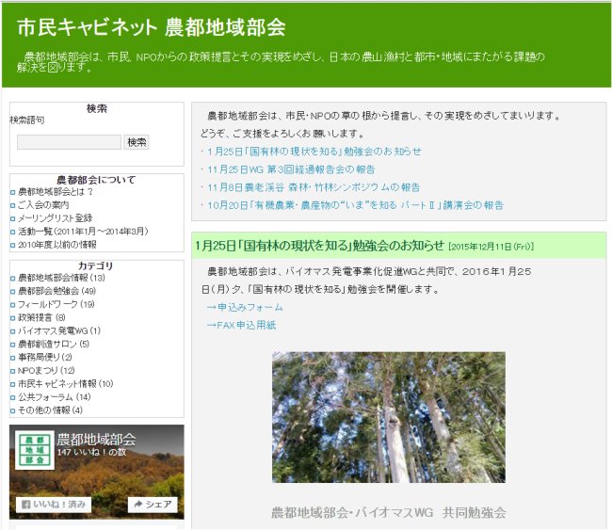
Task: Open the 公共フォーラム (14) category
Action: click(x=55, y=397)
